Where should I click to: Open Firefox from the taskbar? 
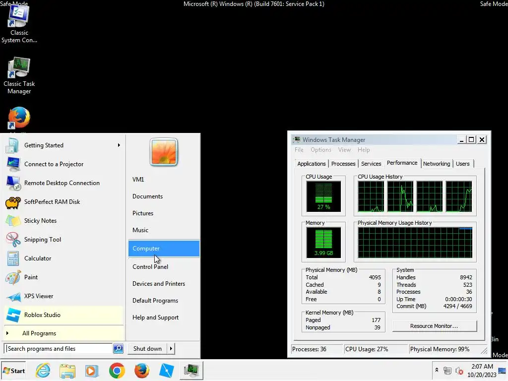[141, 370]
